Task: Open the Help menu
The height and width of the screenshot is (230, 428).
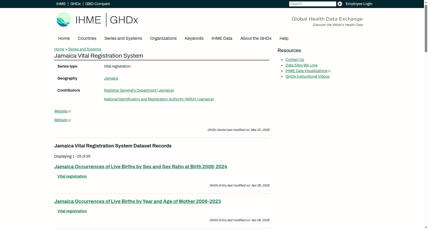Action: pyautogui.click(x=284, y=38)
